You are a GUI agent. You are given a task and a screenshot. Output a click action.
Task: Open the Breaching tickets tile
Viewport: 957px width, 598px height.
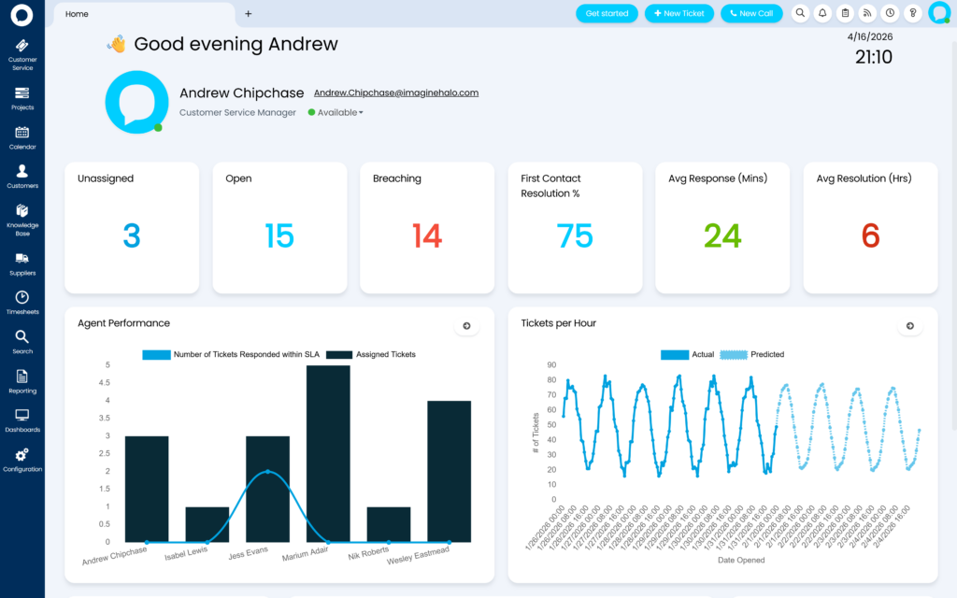tap(427, 228)
